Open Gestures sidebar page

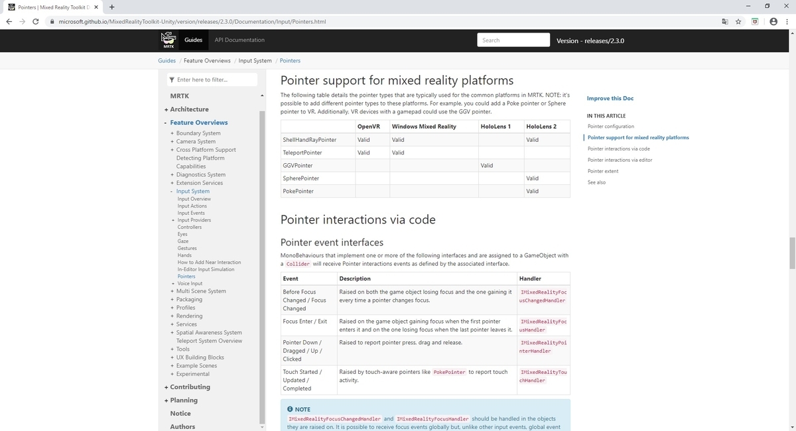(187, 248)
